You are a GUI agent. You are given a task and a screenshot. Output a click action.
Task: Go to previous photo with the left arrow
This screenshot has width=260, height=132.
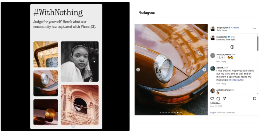tap(138, 70)
